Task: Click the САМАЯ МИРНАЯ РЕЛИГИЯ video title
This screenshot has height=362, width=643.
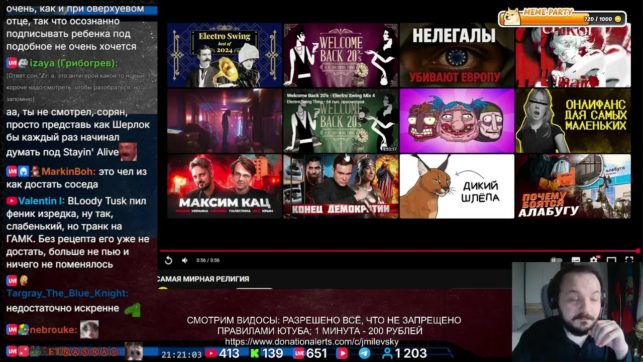Action: pyautogui.click(x=203, y=279)
